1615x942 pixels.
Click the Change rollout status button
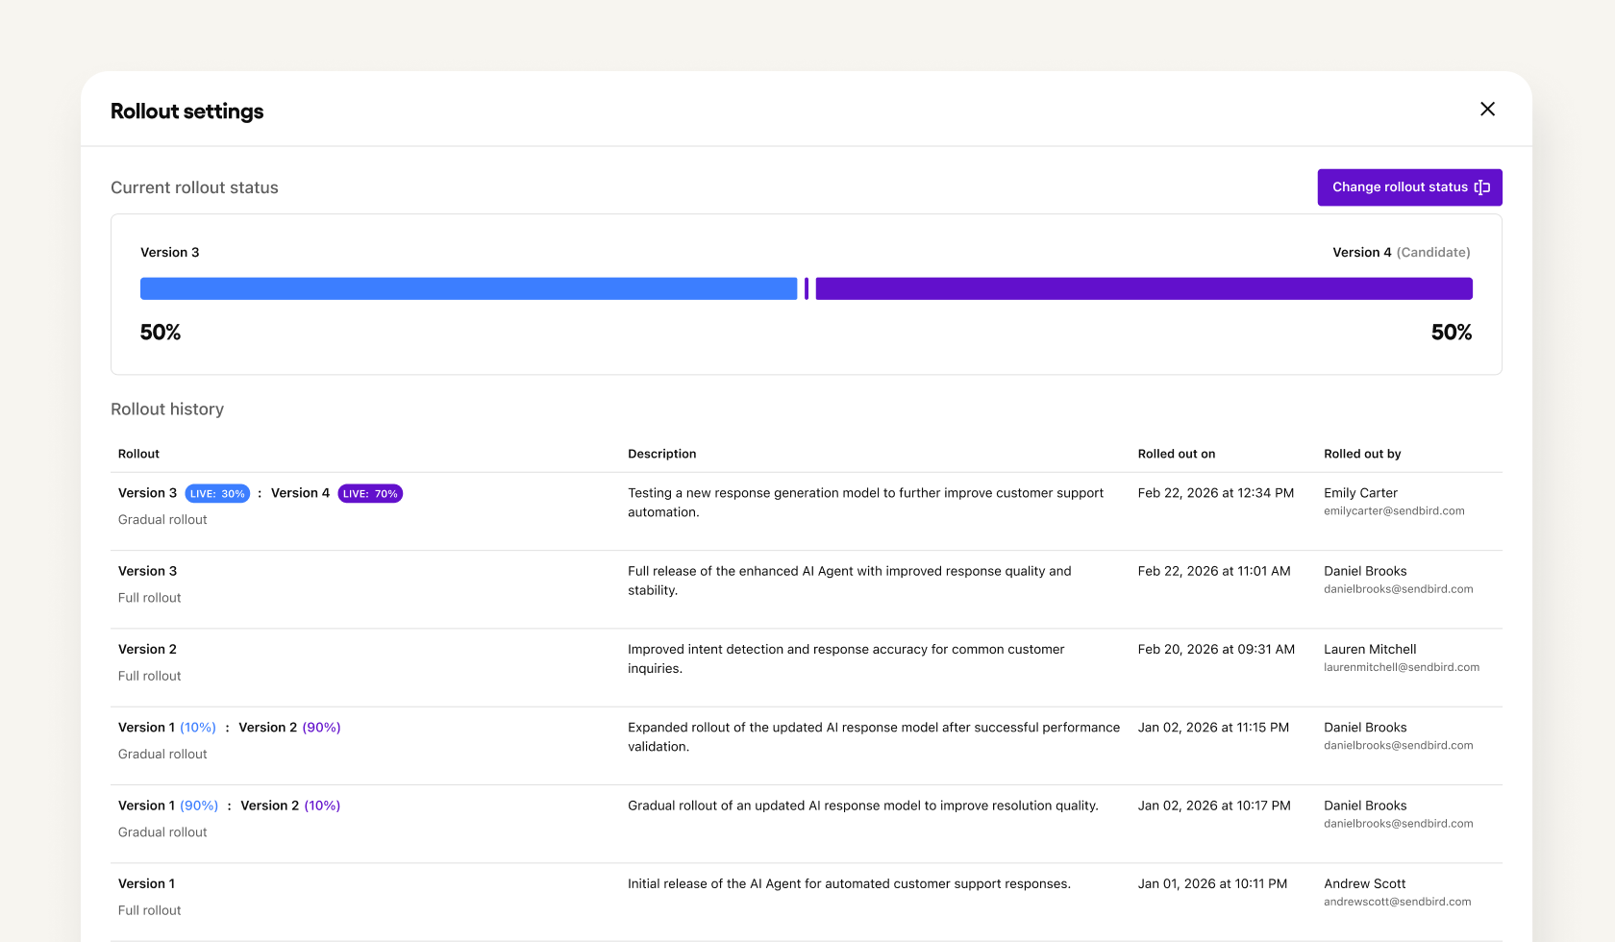click(x=1409, y=187)
